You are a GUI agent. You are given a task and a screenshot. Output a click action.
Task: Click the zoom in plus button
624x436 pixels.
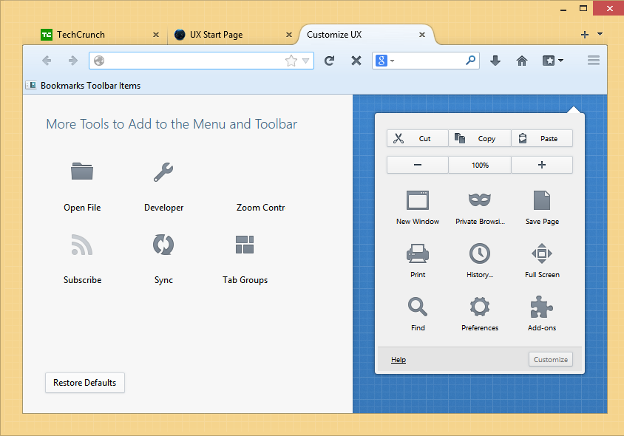tap(542, 165)
